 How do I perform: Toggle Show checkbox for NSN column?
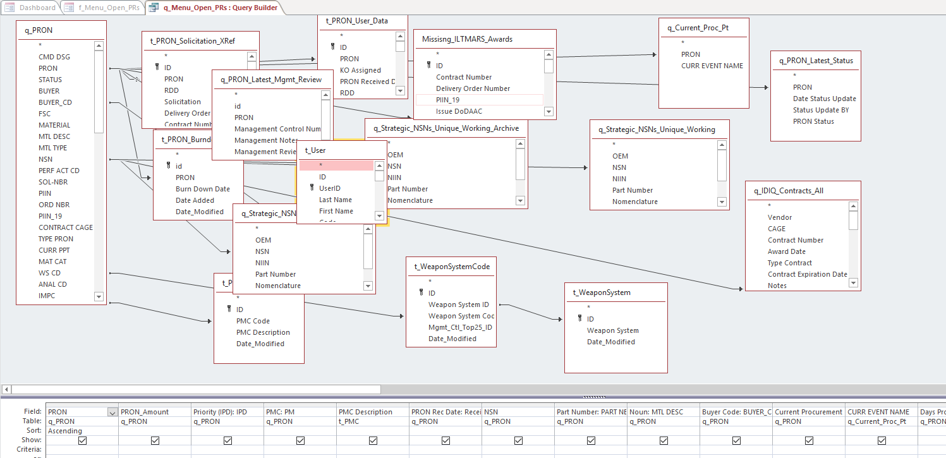pos(518,440)
